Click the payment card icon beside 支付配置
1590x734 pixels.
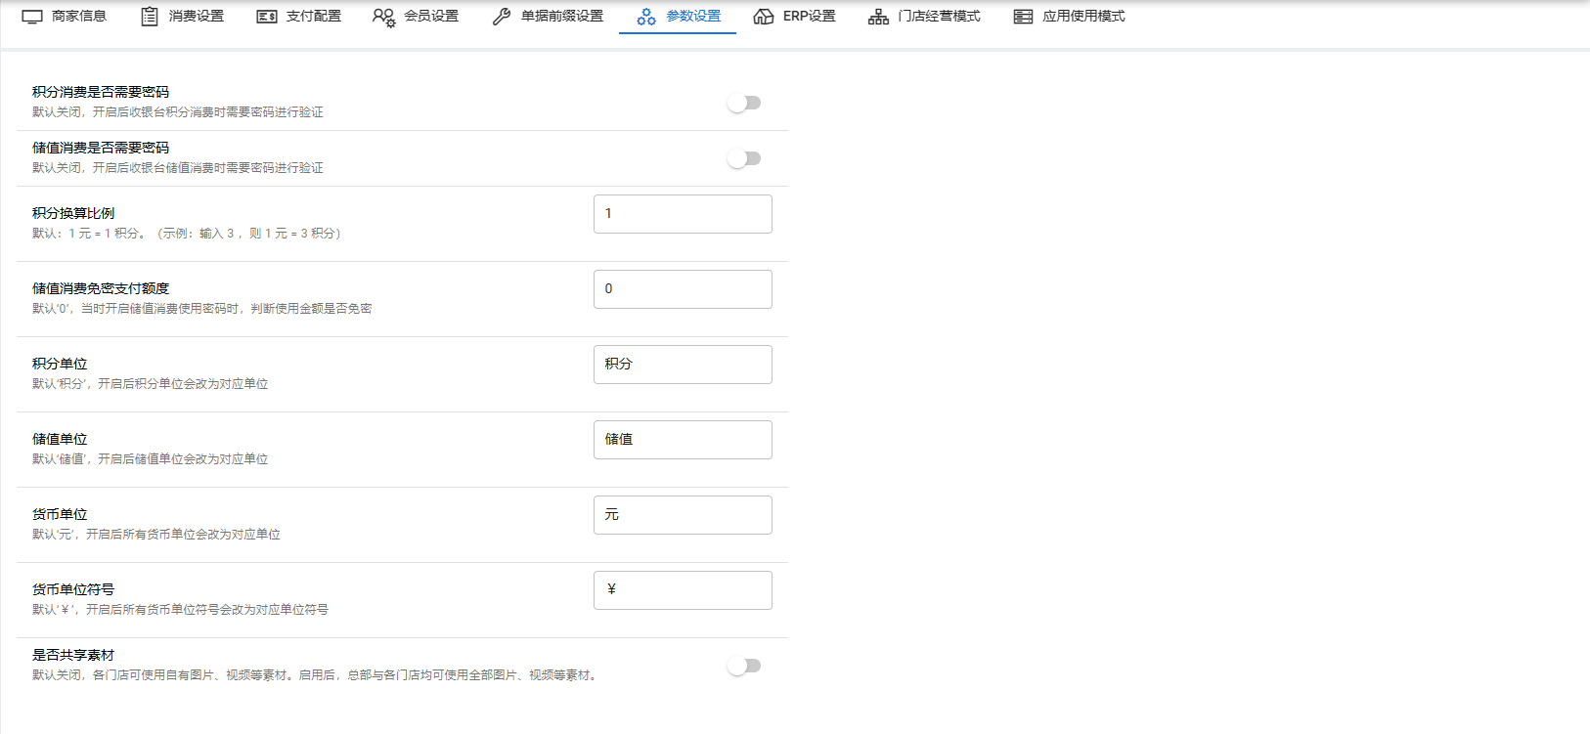tap(267, 17)
